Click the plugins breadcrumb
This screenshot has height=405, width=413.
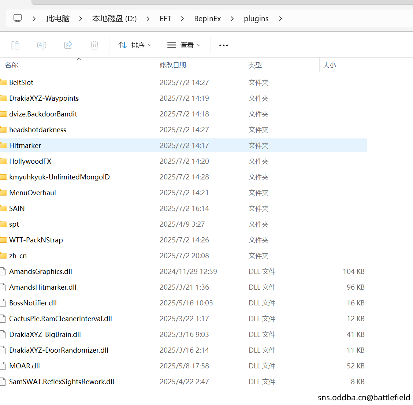(256, 18)
